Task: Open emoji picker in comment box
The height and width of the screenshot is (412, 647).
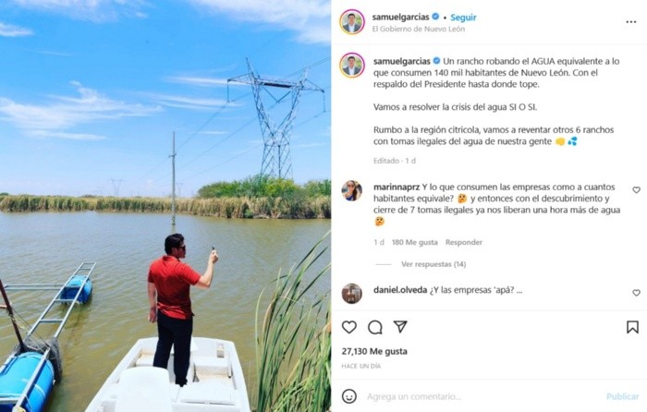Action: coord(349,396)
